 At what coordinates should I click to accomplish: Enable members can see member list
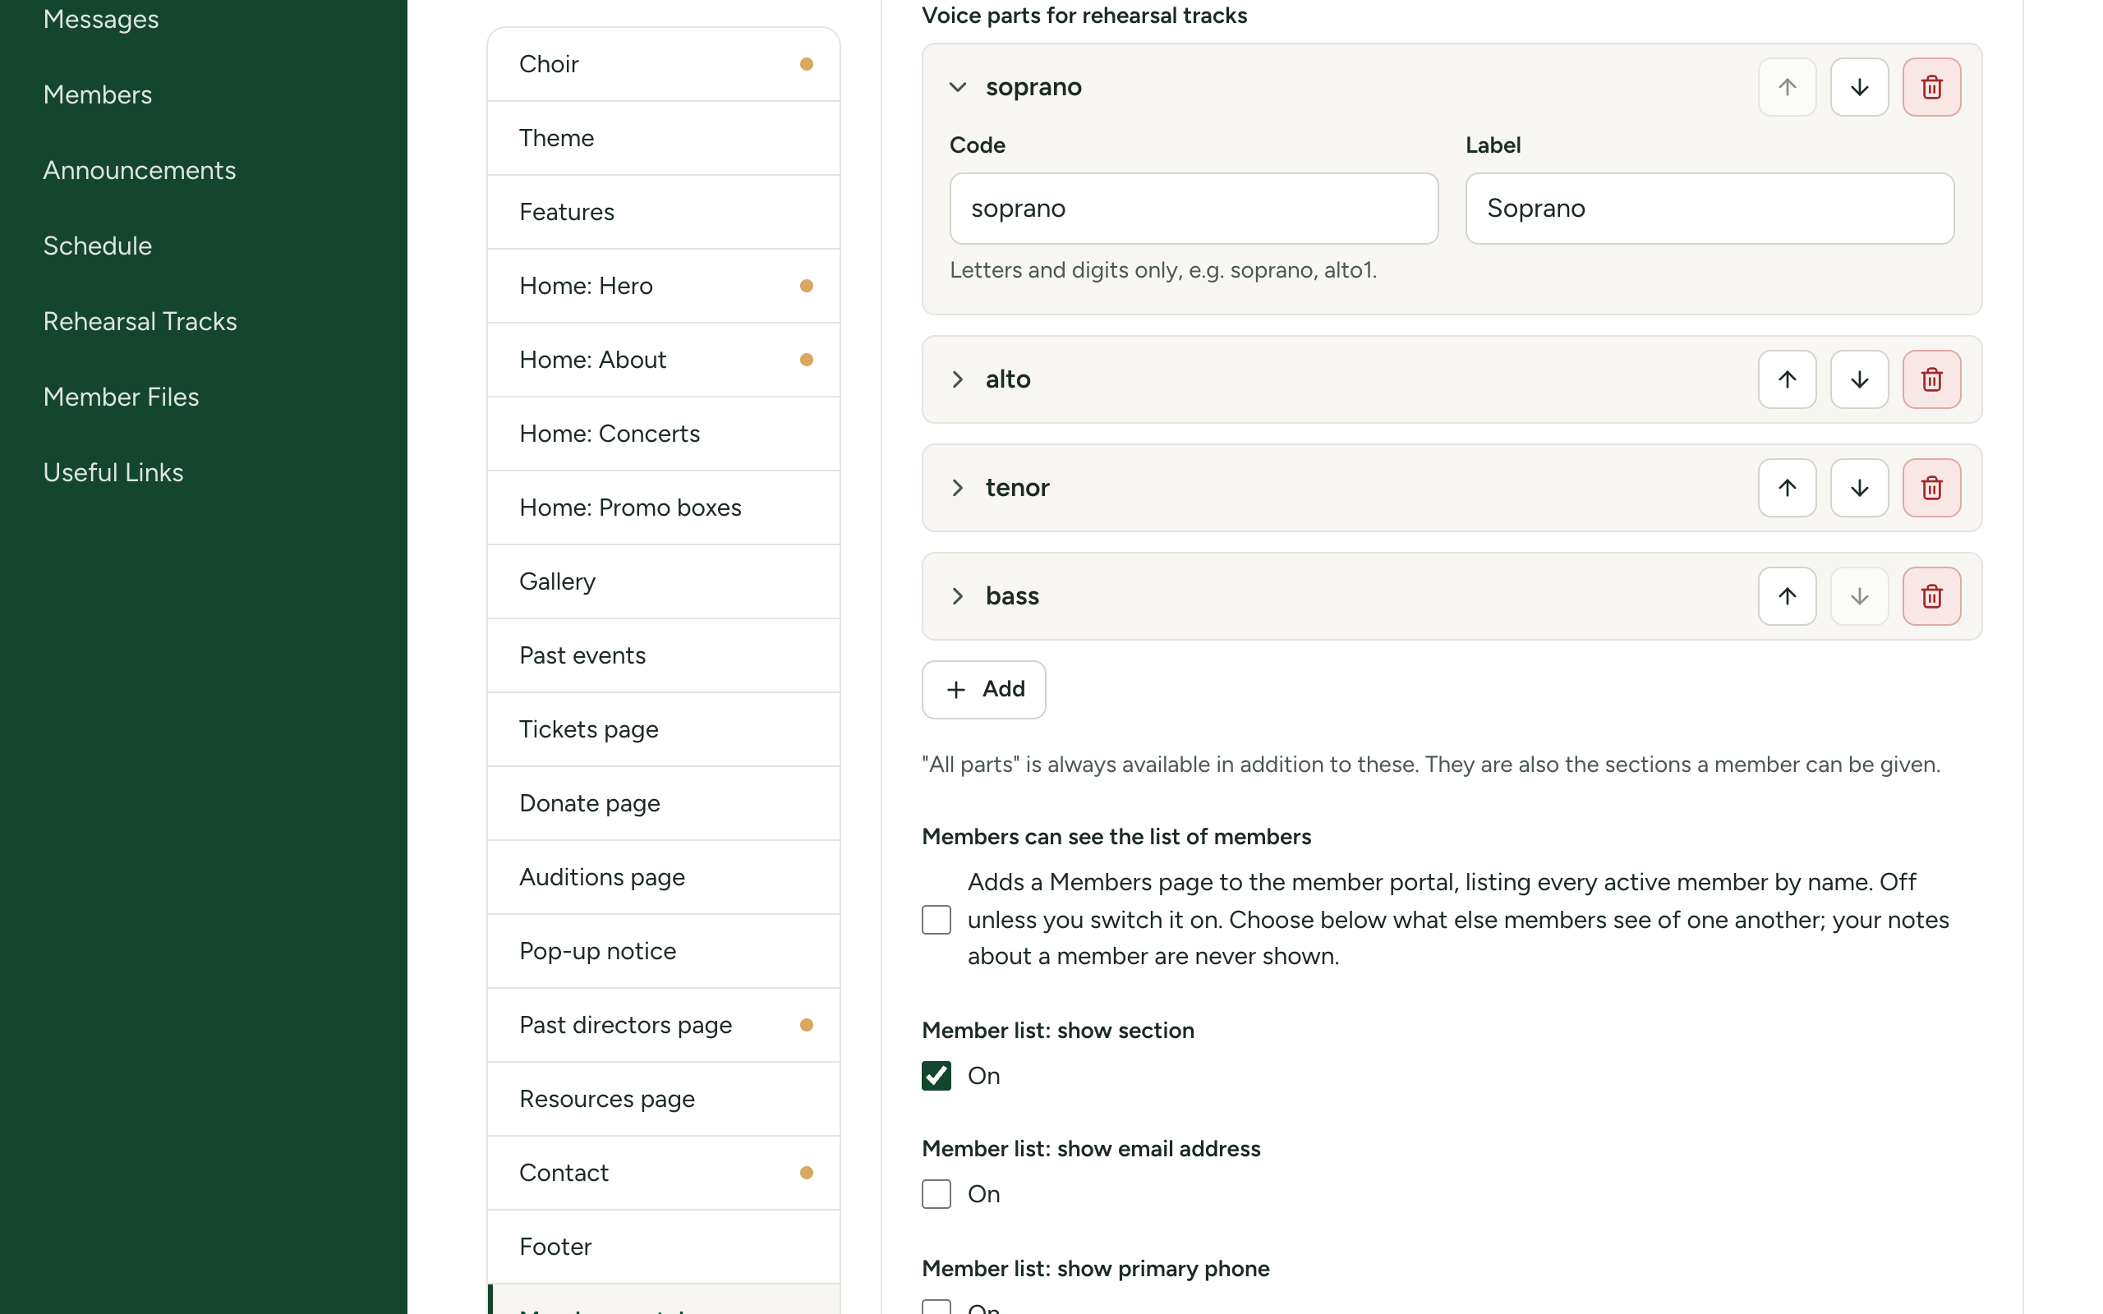(936, 920)
